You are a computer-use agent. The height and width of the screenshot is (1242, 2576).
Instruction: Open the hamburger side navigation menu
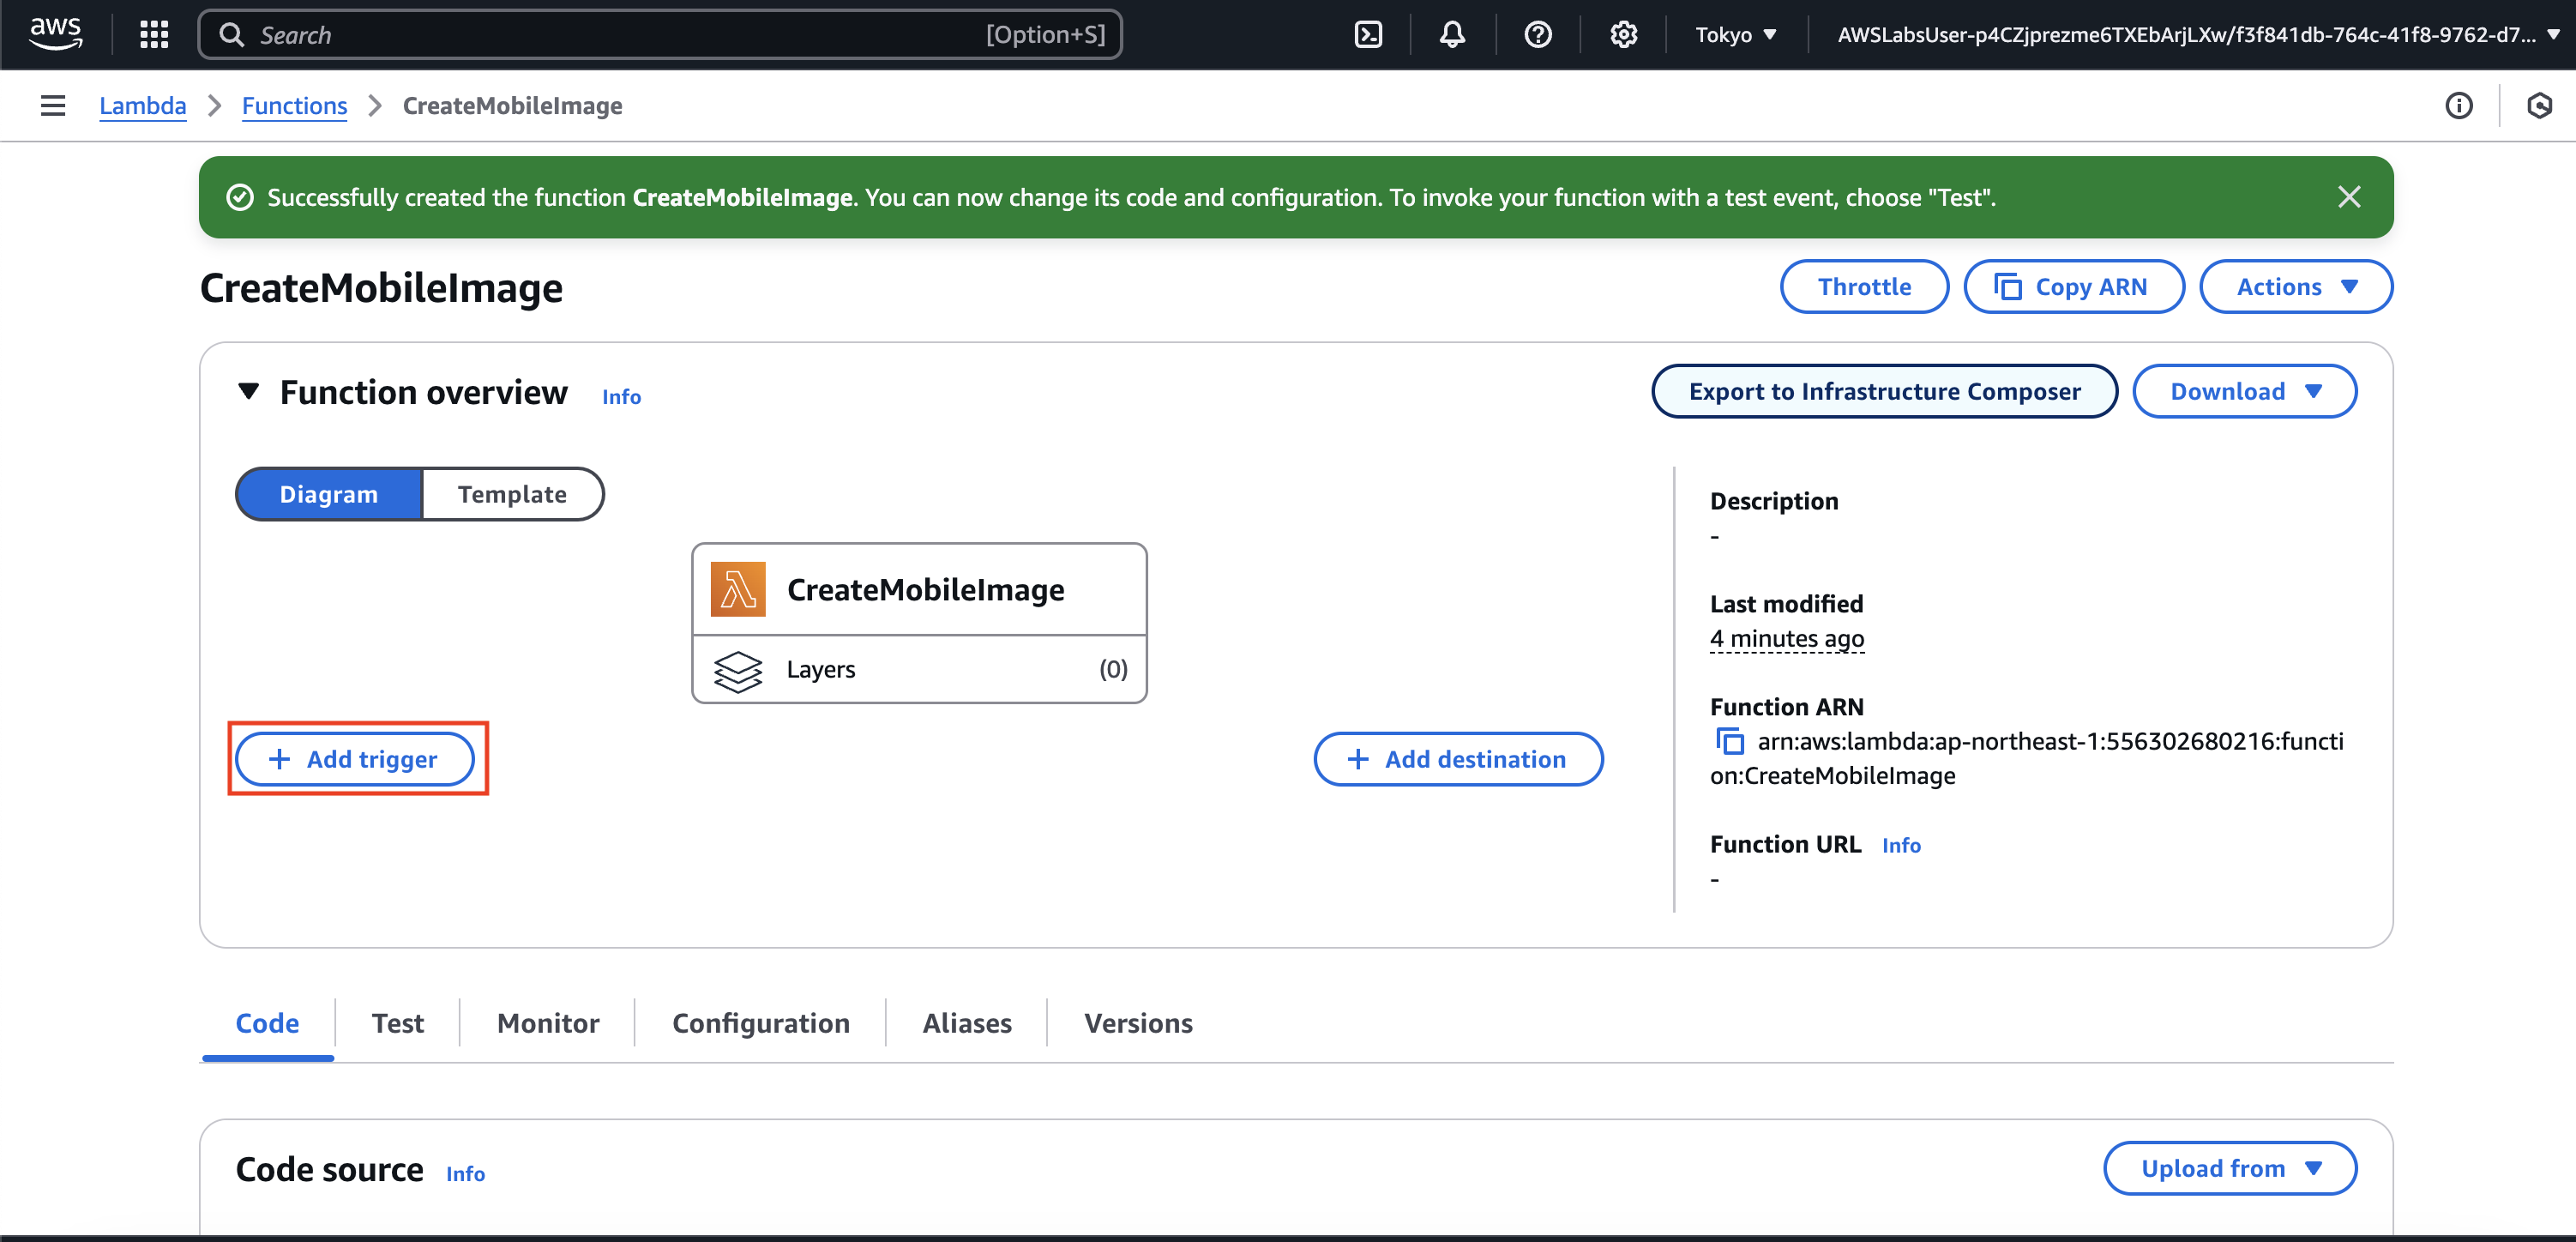53,106
